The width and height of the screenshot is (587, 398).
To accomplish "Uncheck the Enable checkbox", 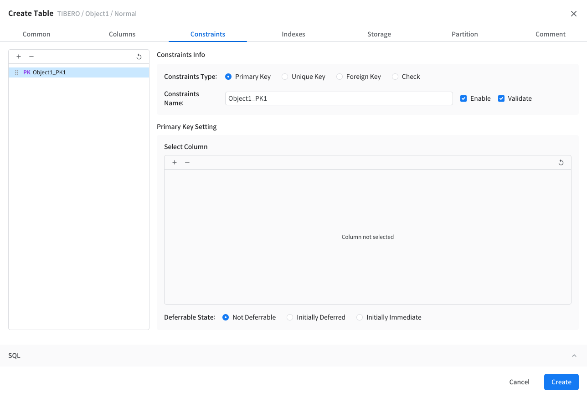I will pyautogui.click(x=463, y=98).
